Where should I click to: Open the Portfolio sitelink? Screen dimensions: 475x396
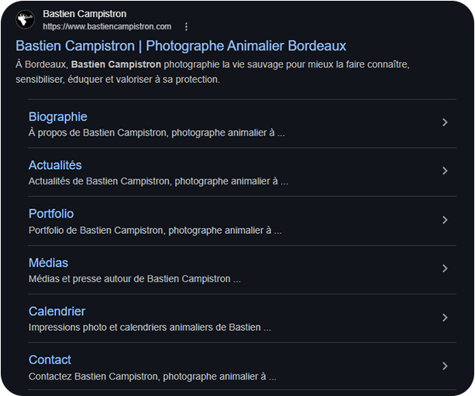click(x=51, y=214)
